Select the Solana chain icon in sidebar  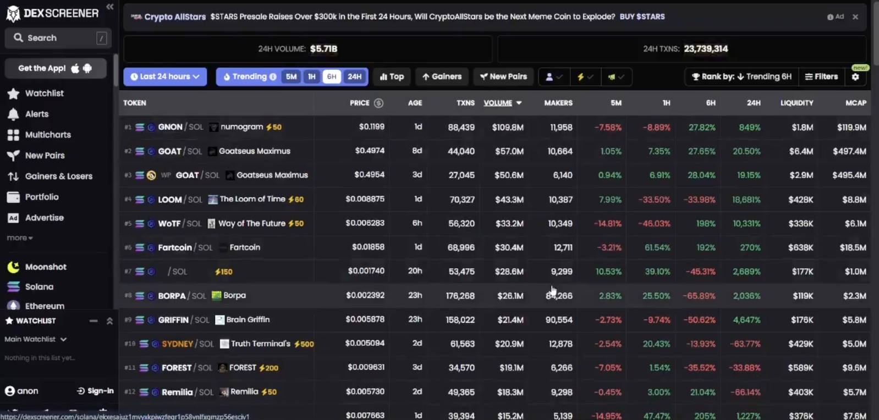(x=13, y=286)
